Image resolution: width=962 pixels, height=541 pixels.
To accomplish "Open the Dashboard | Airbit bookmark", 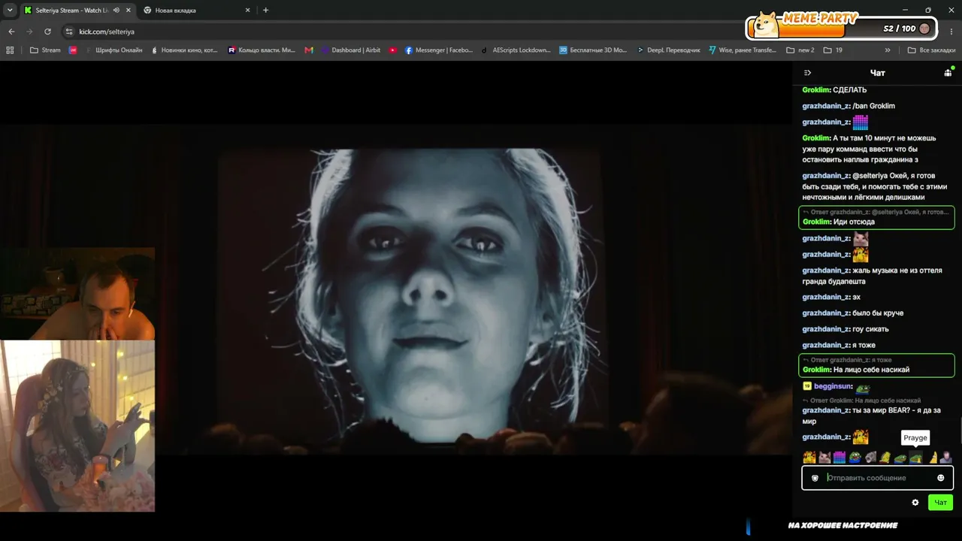I will pyautogui.click(x=351, y=50).
